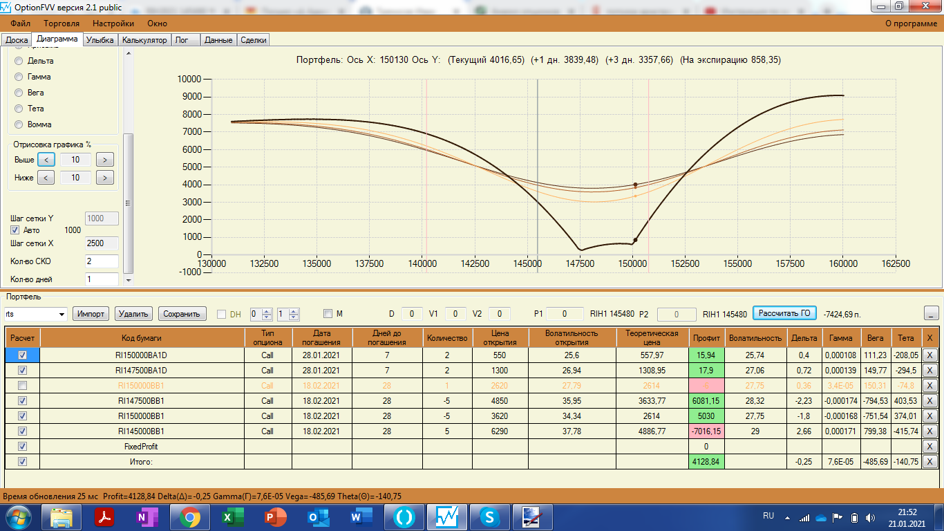The height and width of the screenshot is (531, 944).
Task: Decrease the Выше percentage with the < button
Action: [x=46, y=160]
